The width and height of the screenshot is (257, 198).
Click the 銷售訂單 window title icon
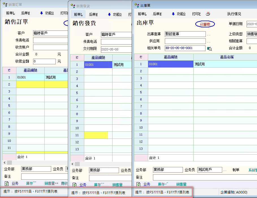pos(5,5)
